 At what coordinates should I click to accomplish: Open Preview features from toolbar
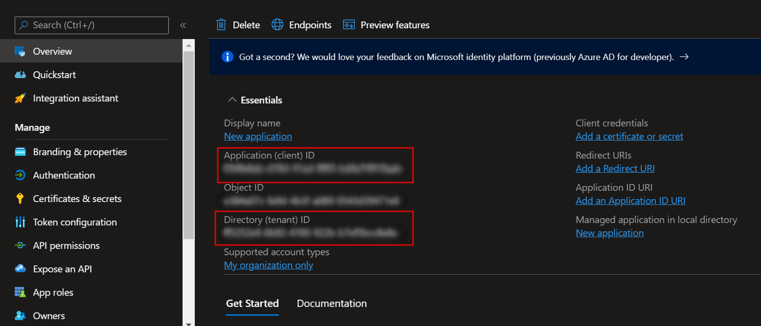point(387,25)
